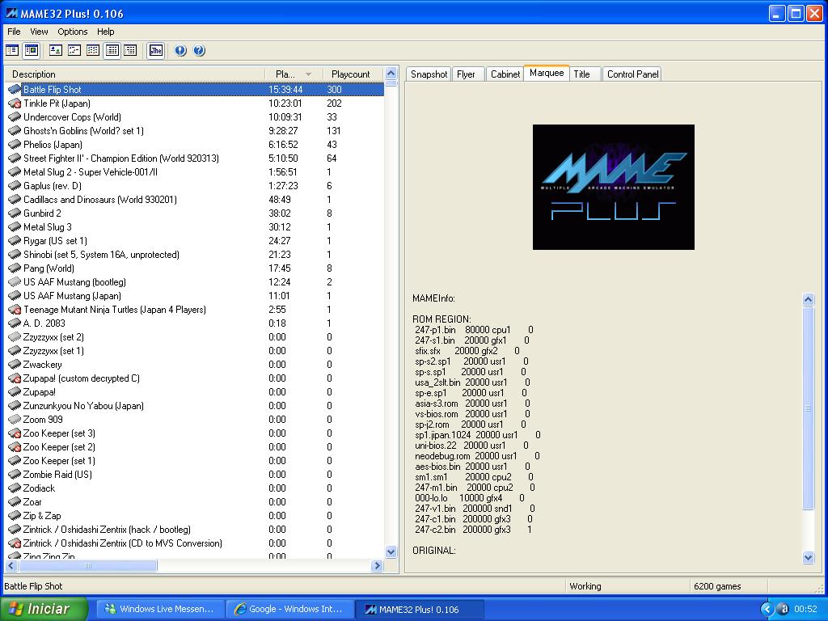828x621 pixels.
Task: Open the File menu
Action: click(14, 32)
